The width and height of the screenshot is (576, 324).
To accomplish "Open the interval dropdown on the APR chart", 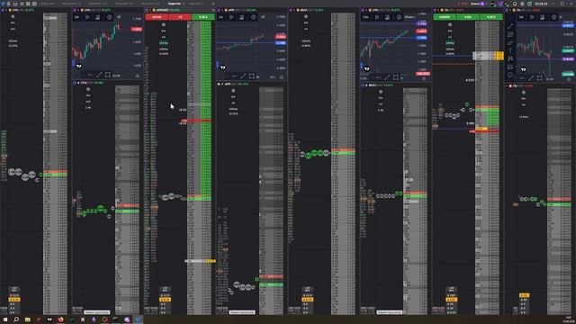I will coord(220,17).
